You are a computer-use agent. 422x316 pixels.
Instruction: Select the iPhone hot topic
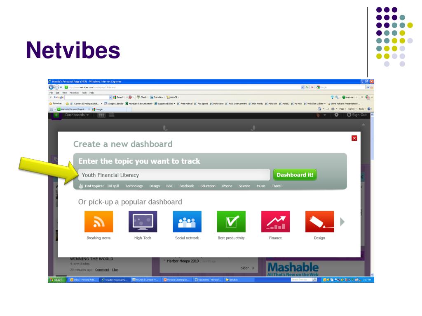pyautogui.click(x=227, y=186)
